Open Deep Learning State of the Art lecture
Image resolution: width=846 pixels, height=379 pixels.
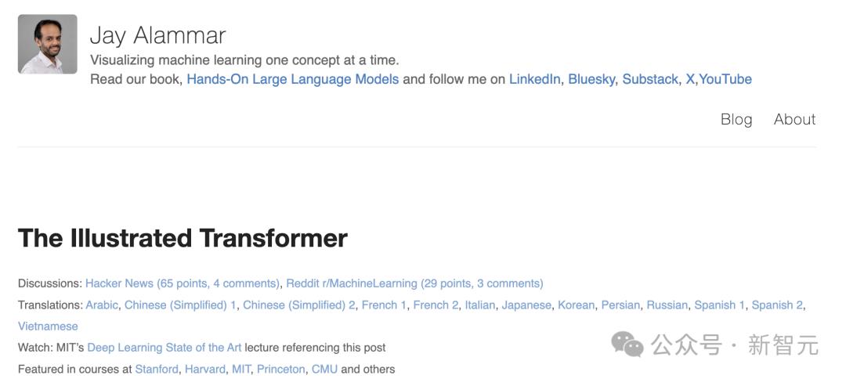click(x=164, y=347)
